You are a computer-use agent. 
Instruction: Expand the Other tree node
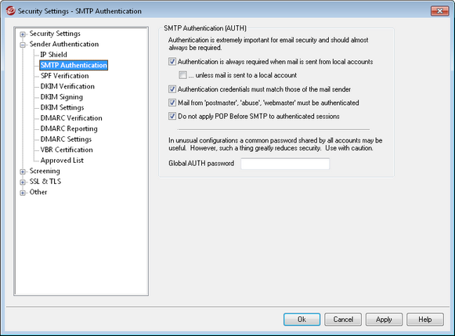23,193
